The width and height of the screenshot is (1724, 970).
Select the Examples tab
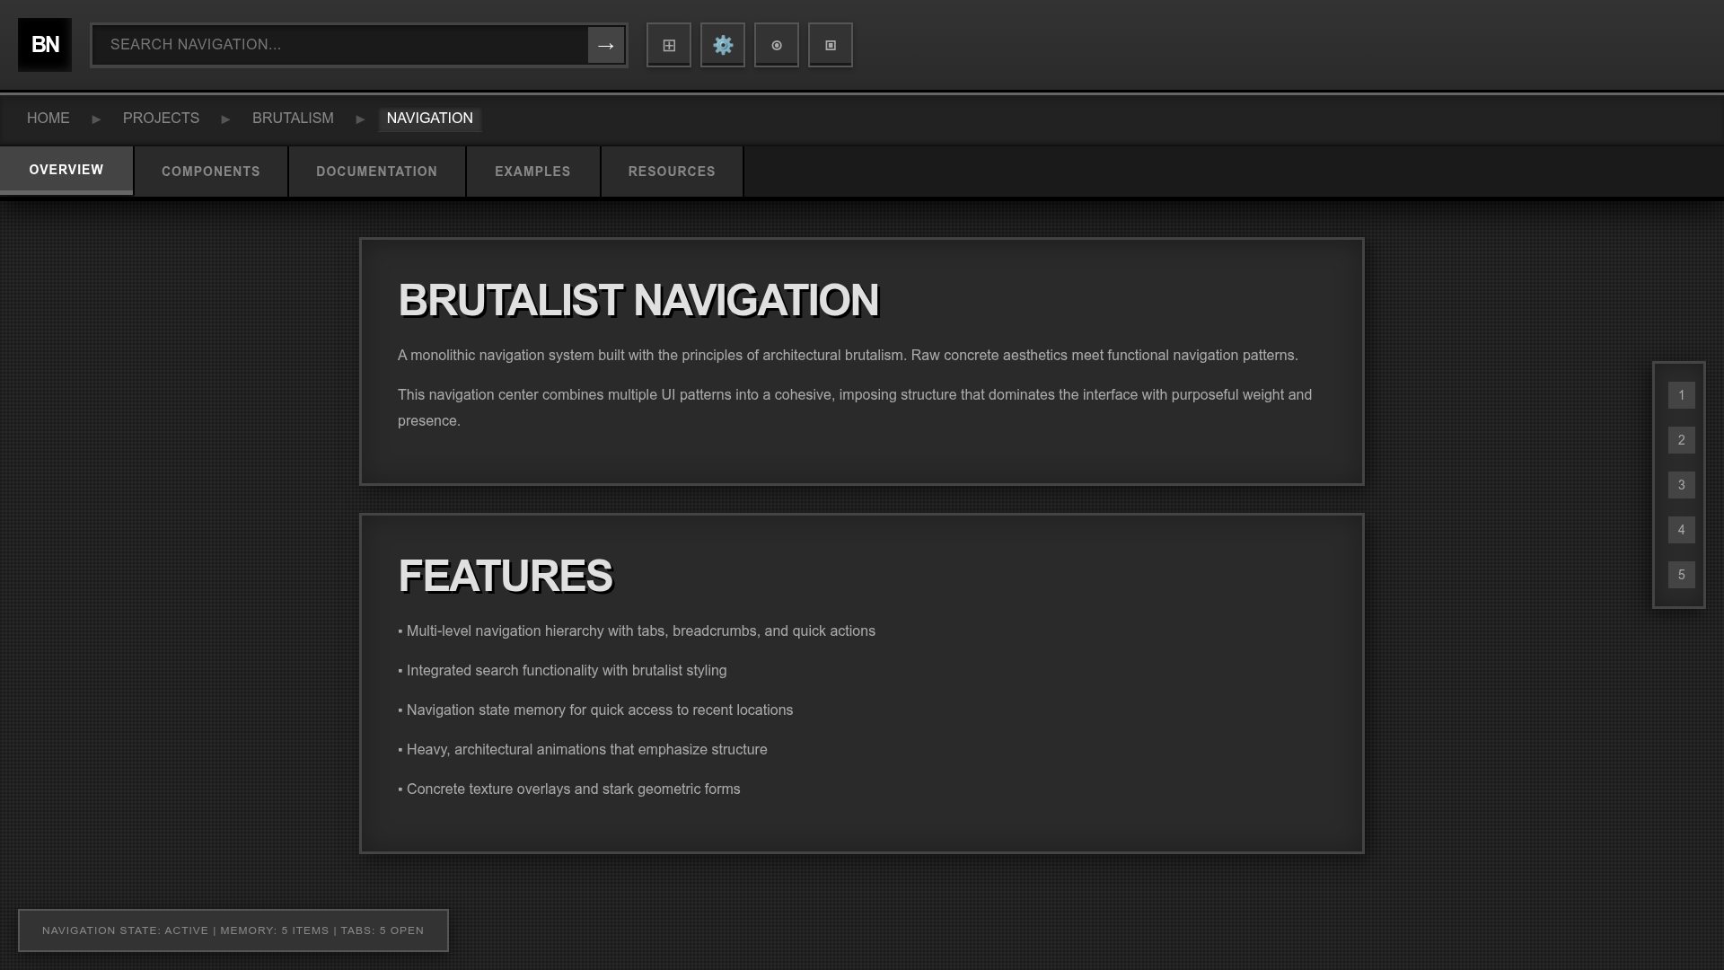coord(532,172)
